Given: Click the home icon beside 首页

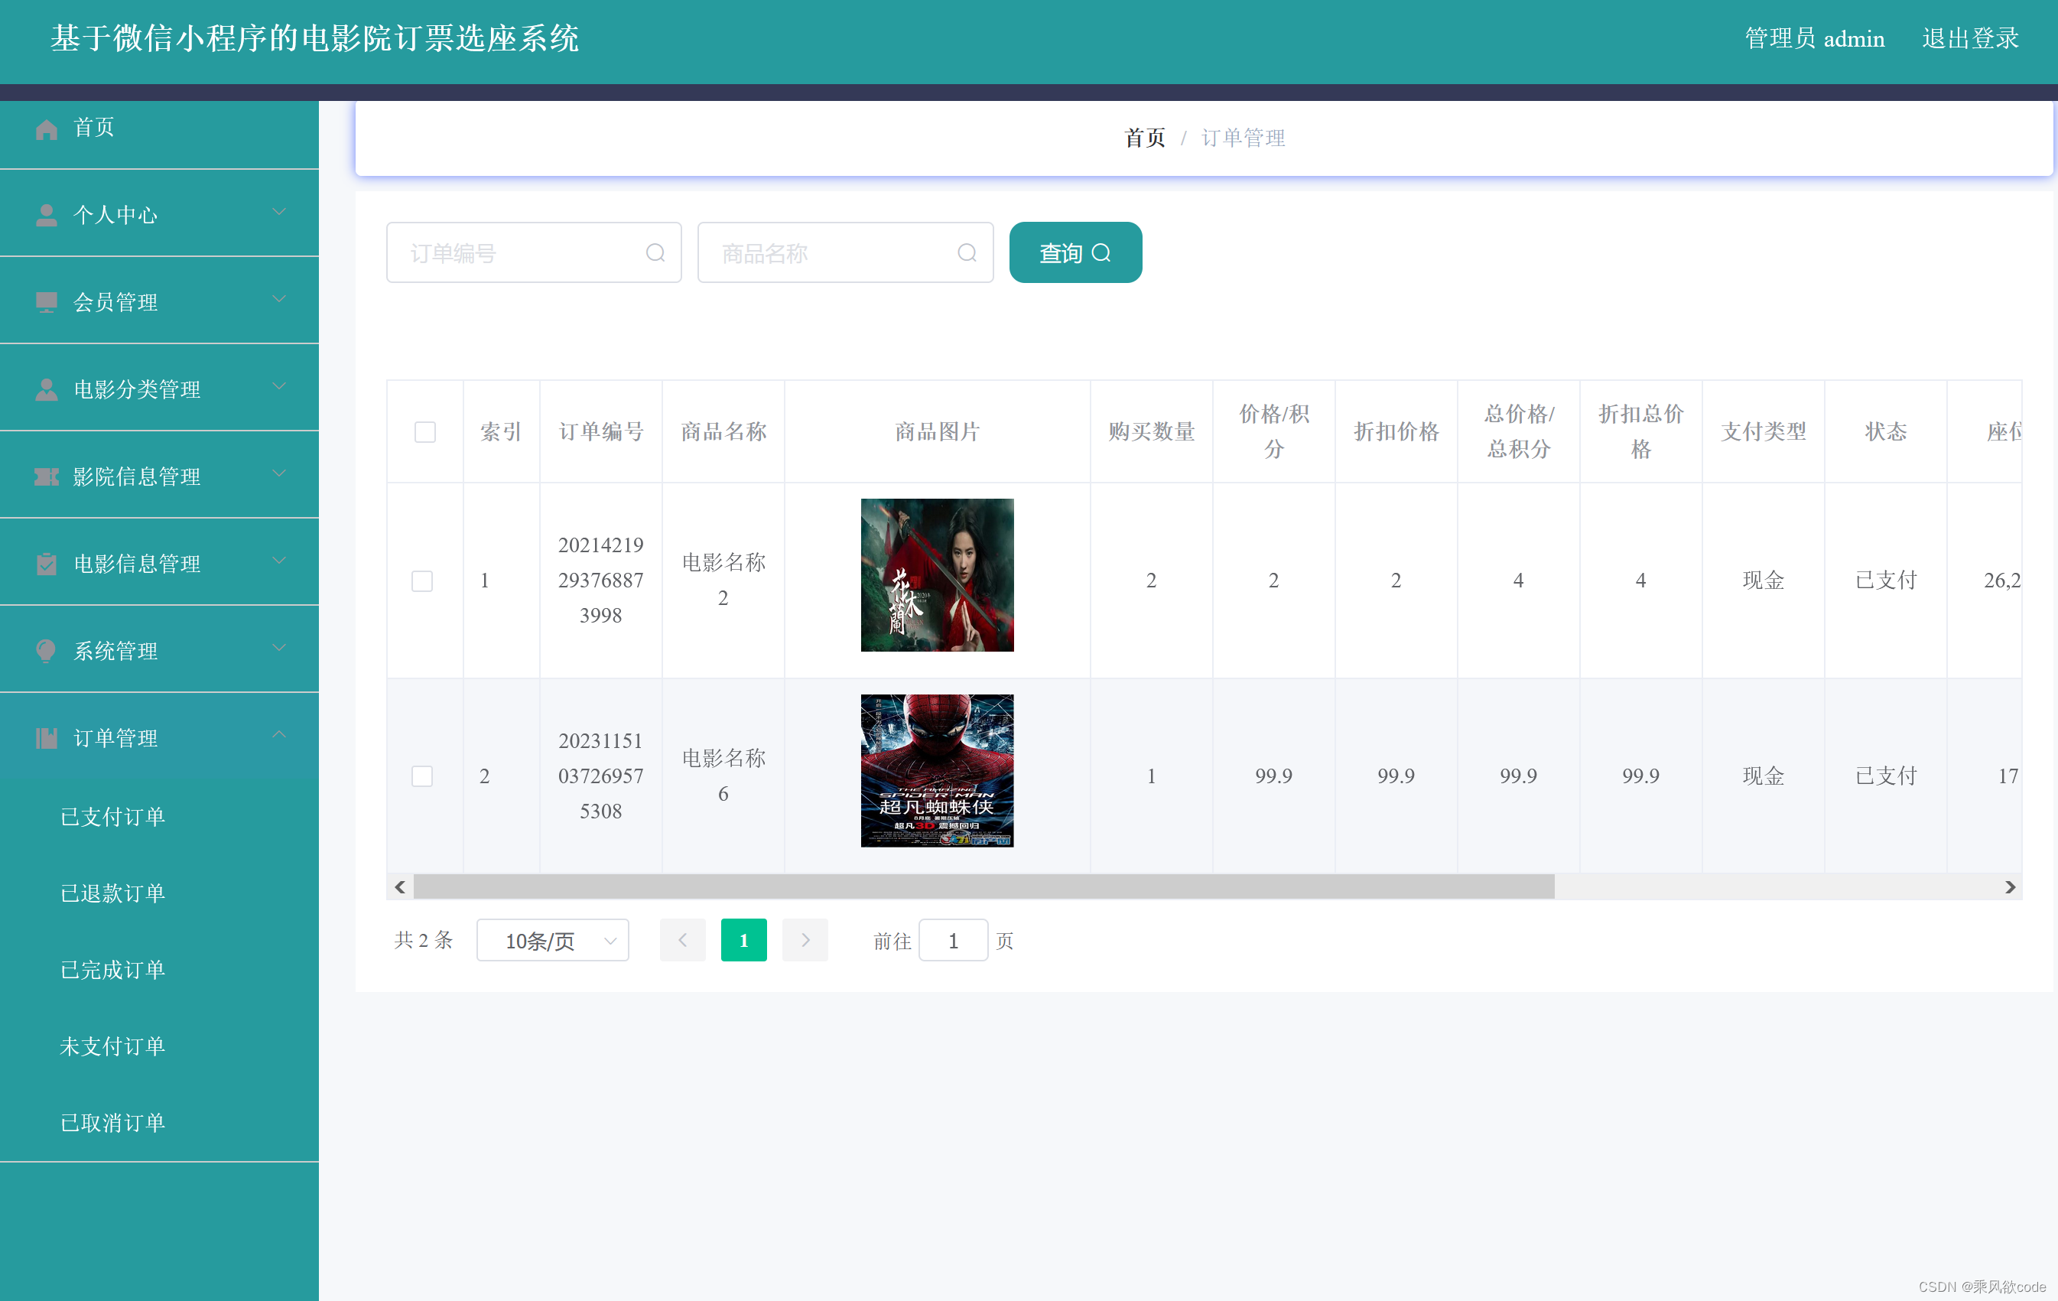Looking at the screenshot, I should (47, 129).
